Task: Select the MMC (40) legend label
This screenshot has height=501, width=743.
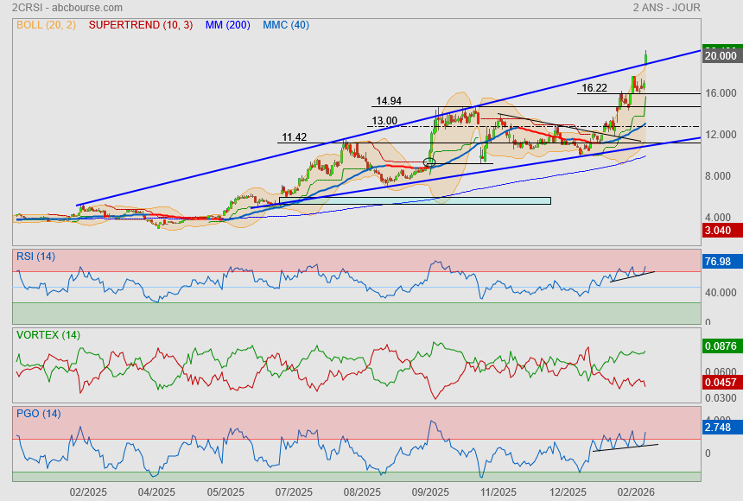Action: [285, 25]
